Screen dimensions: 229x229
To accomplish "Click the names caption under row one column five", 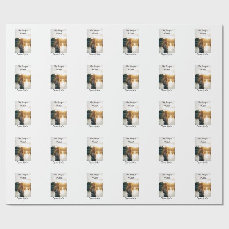I will pyautogui.click(x=166, y=54).
